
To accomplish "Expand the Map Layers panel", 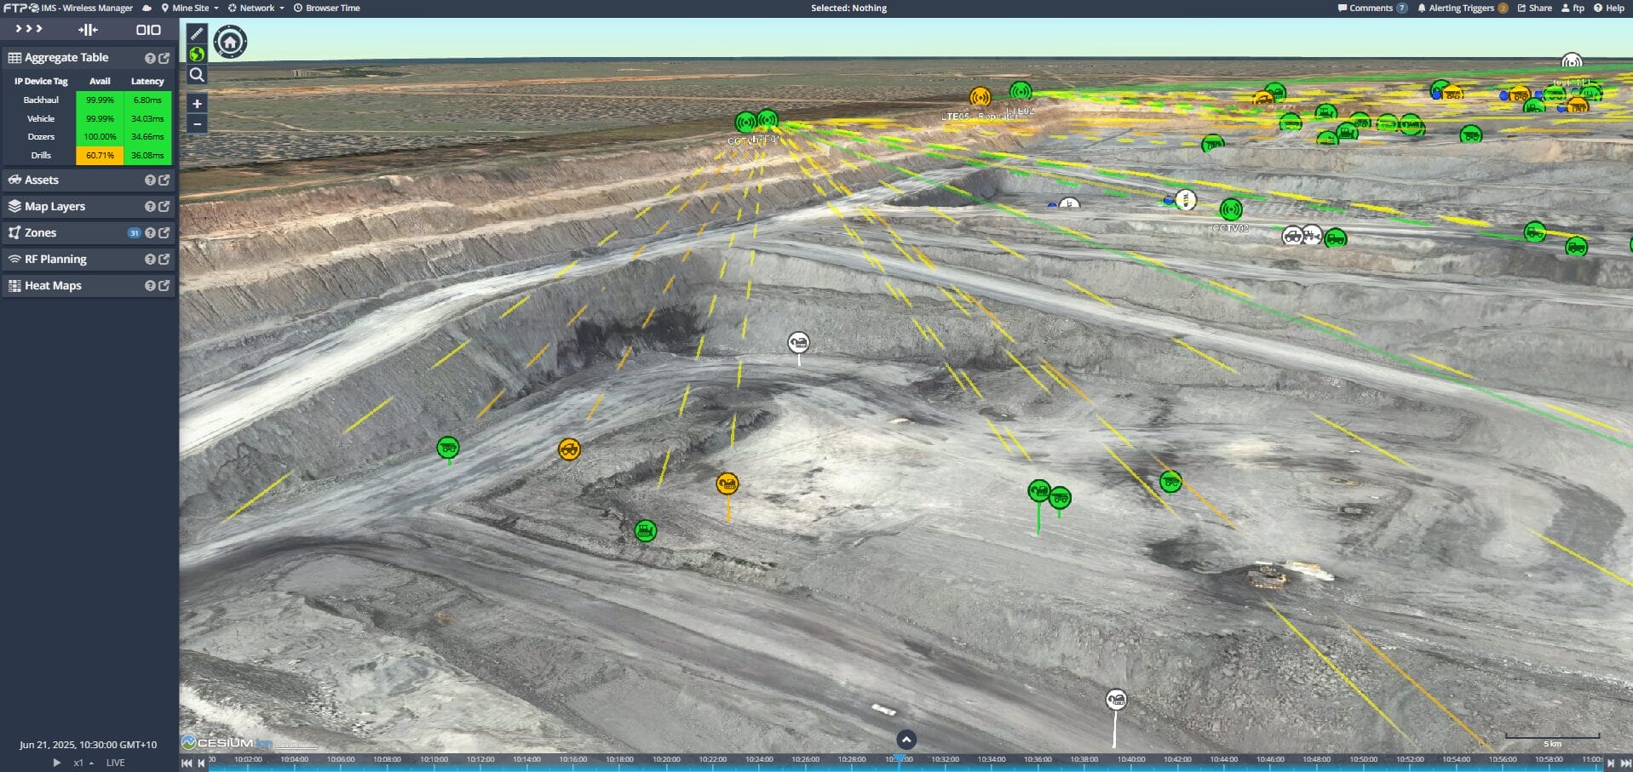I will pos(55,207).
